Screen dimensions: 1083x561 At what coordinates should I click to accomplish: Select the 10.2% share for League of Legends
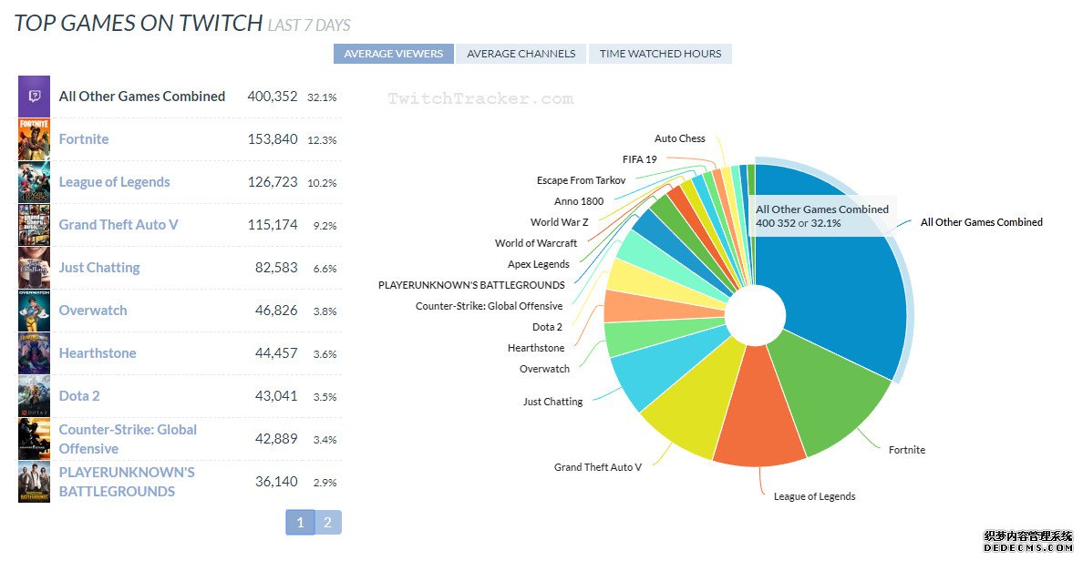tap(322, 183)
